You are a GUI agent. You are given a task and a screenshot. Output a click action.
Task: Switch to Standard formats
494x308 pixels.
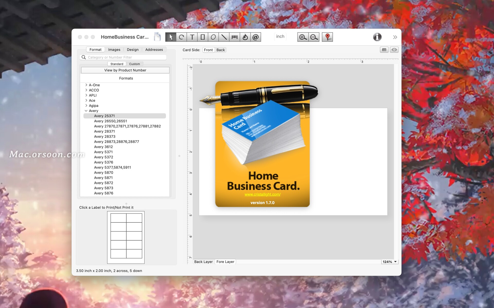(117, 64)
